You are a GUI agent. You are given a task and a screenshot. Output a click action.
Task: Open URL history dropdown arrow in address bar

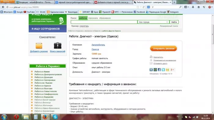(x=141, y=7)
